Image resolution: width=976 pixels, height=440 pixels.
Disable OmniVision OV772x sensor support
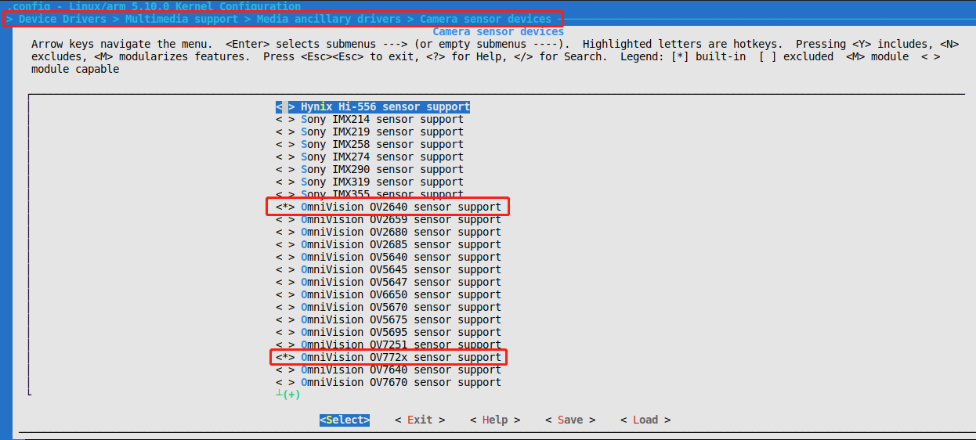pyautogui.click(x=389, y=357)
